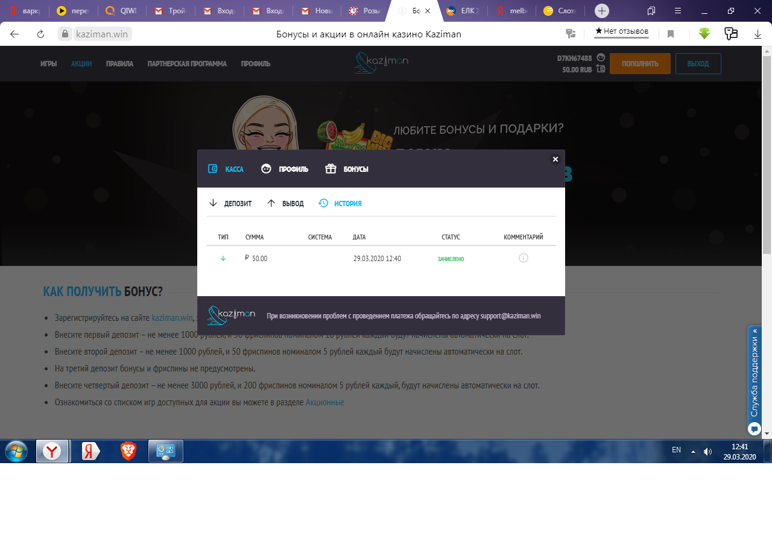772x550 pixels.
Task: Launch the Brave browser taskbar icon
Action: [128, 451]
